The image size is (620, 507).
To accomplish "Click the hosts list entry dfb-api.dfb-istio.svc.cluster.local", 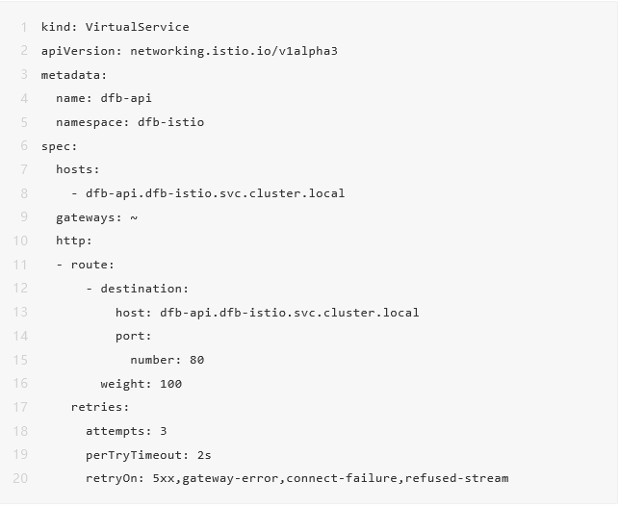I will (x=215, y=193).
